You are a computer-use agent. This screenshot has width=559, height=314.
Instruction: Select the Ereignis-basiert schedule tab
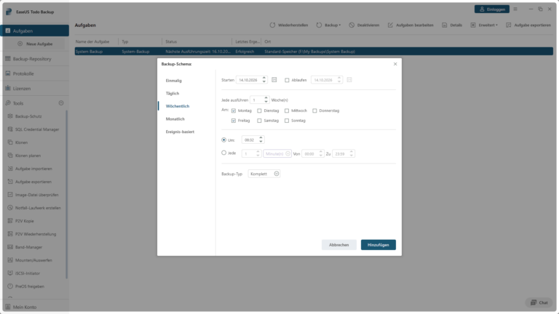pos(180,132)
